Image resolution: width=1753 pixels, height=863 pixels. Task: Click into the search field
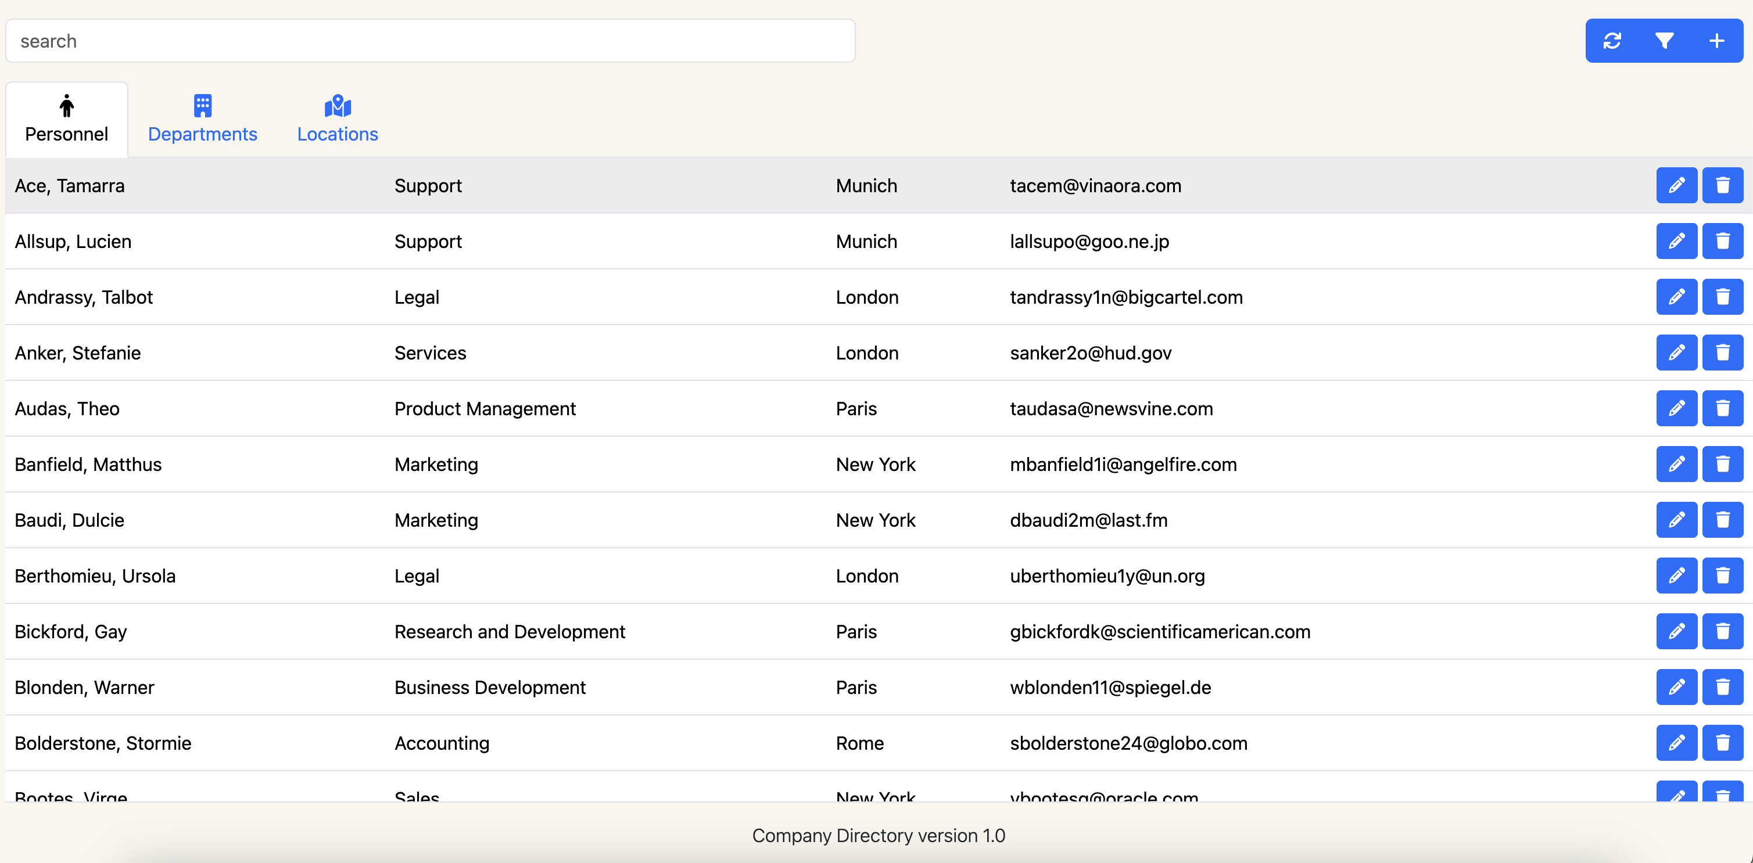(x=430, y=41)
